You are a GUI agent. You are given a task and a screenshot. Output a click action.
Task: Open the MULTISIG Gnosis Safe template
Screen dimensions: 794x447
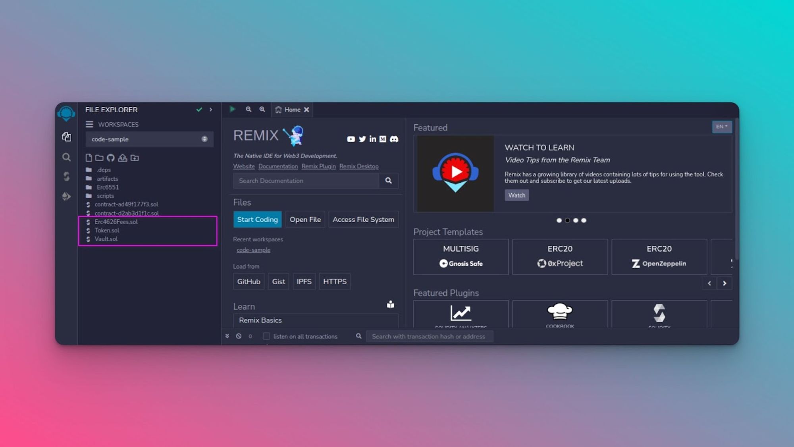pyautogui.click(x=461, y=257)
